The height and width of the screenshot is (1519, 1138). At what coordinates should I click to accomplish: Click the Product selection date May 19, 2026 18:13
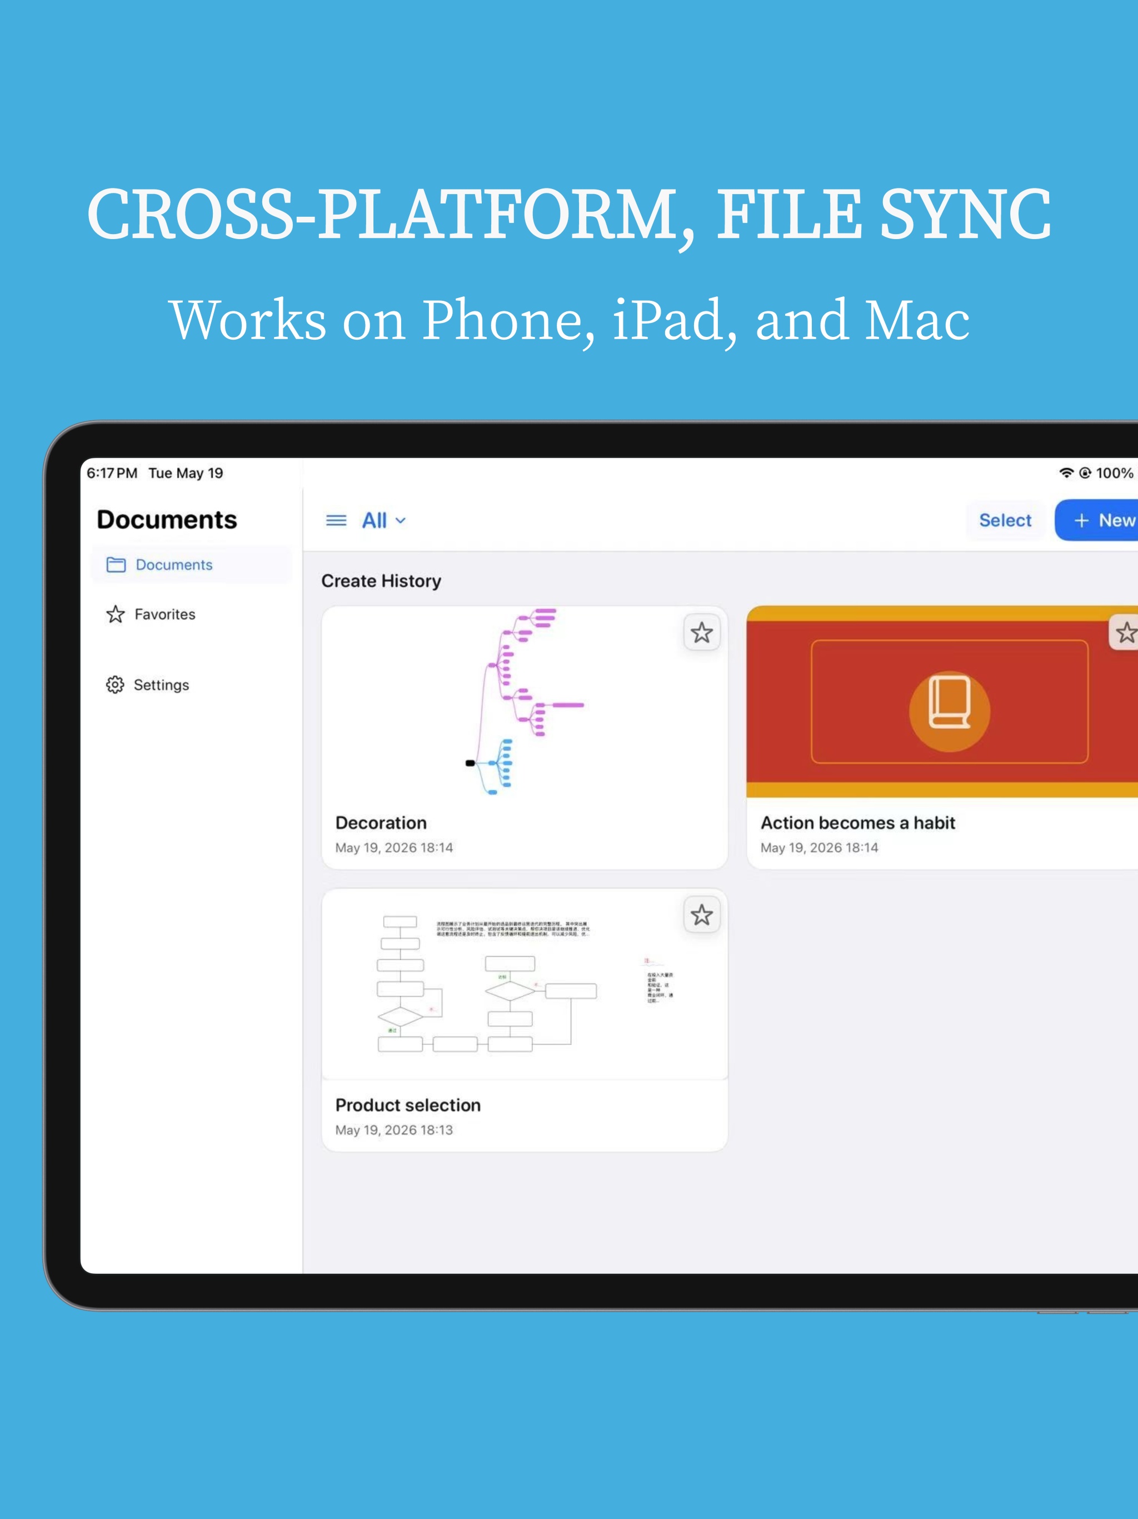394,1130
